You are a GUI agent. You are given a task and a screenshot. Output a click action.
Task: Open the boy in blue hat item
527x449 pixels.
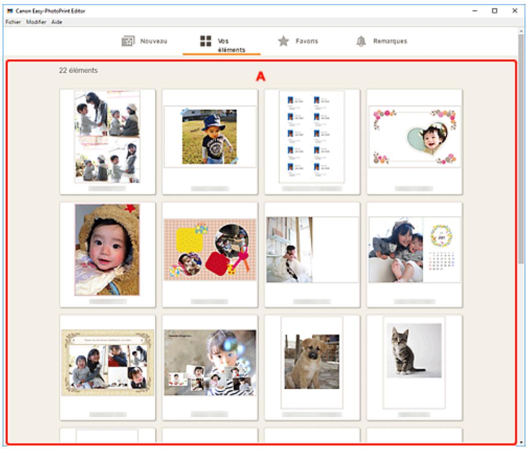click(210, 141)
